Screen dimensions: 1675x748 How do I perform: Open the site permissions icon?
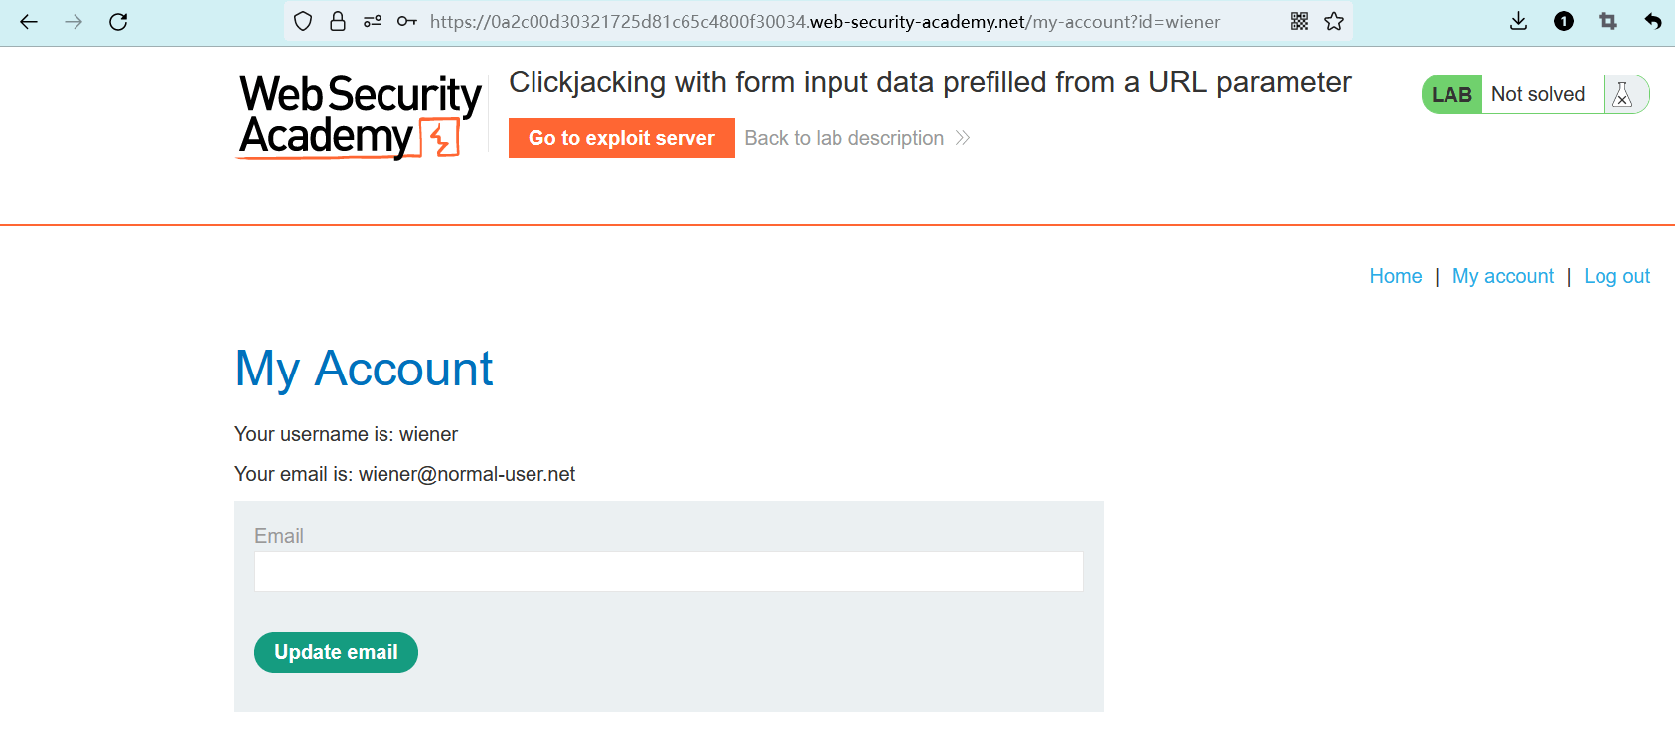point(373,22)
